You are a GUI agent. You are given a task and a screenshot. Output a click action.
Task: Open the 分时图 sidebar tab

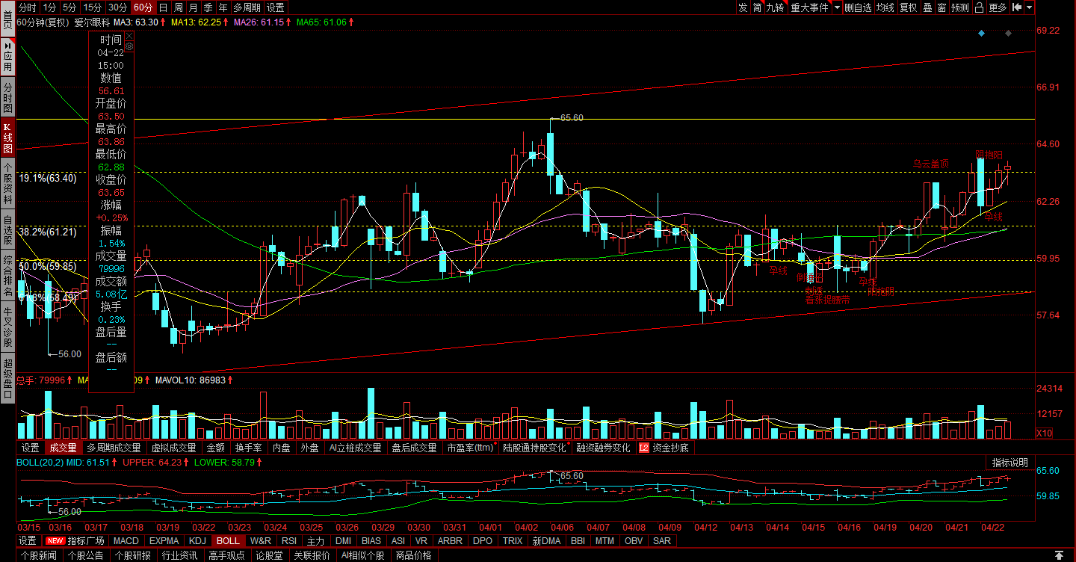(x=7, y=98)
